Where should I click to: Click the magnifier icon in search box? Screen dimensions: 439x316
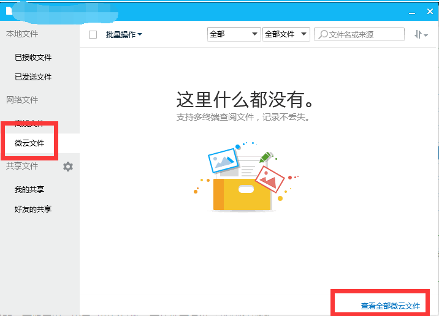[323, 35]
